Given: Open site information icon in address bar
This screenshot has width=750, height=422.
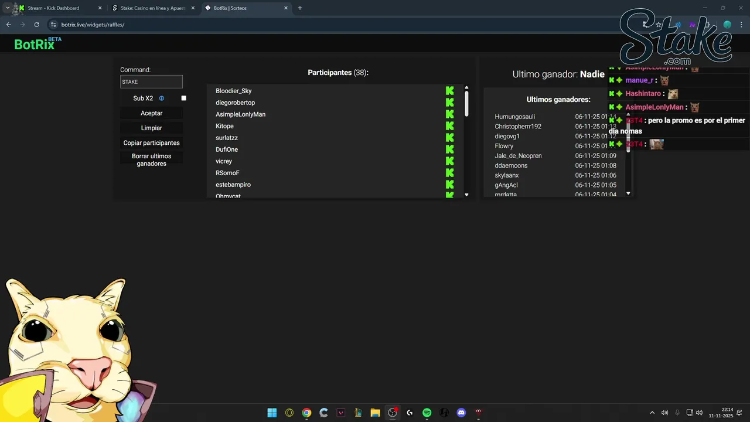Looking at the screenshot, I should click(53, 25).
